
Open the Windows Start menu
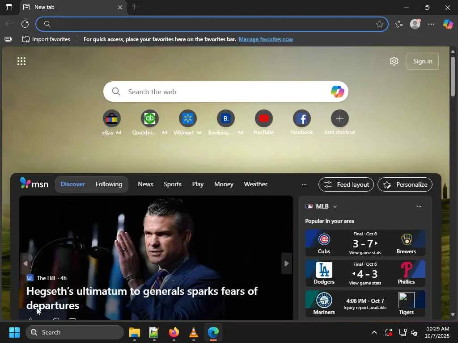coord(14,332)
